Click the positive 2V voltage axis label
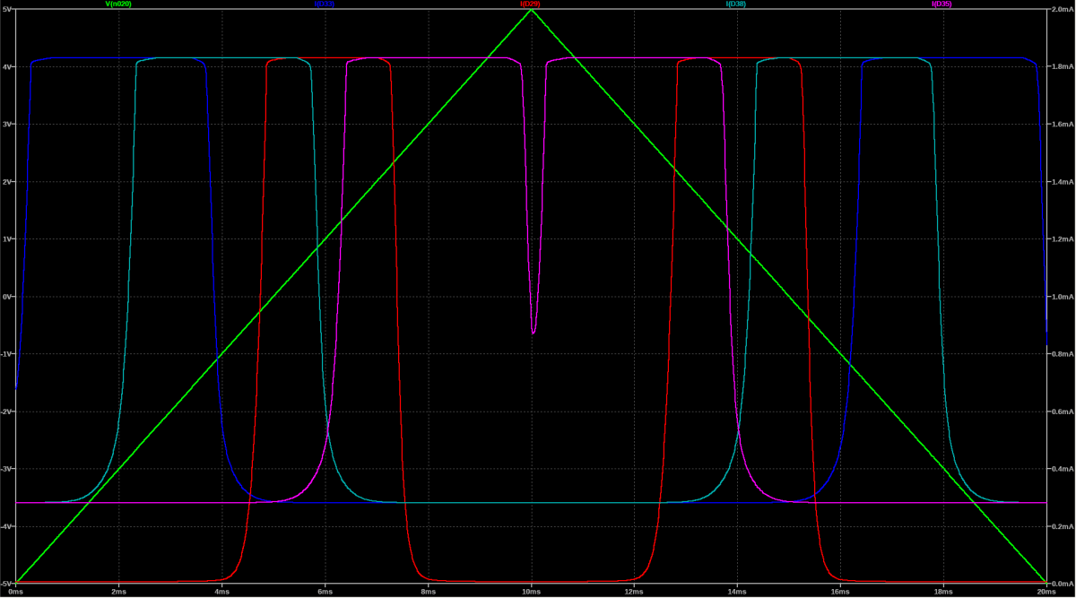 point(7,181)
